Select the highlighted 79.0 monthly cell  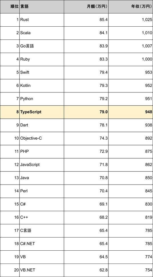[x=86, y=112]
